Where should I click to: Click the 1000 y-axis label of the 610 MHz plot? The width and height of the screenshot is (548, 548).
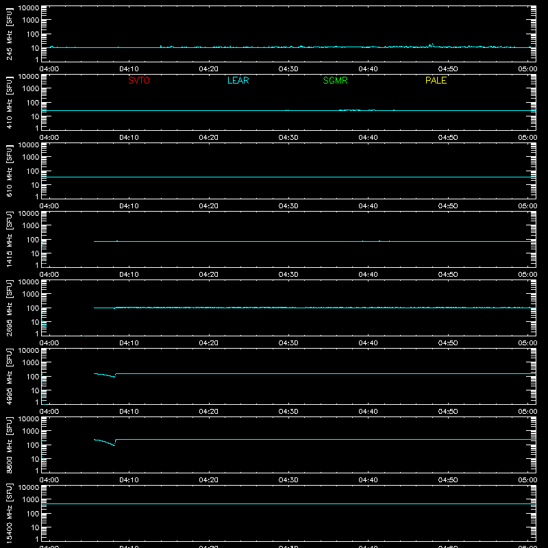(31, 157)
